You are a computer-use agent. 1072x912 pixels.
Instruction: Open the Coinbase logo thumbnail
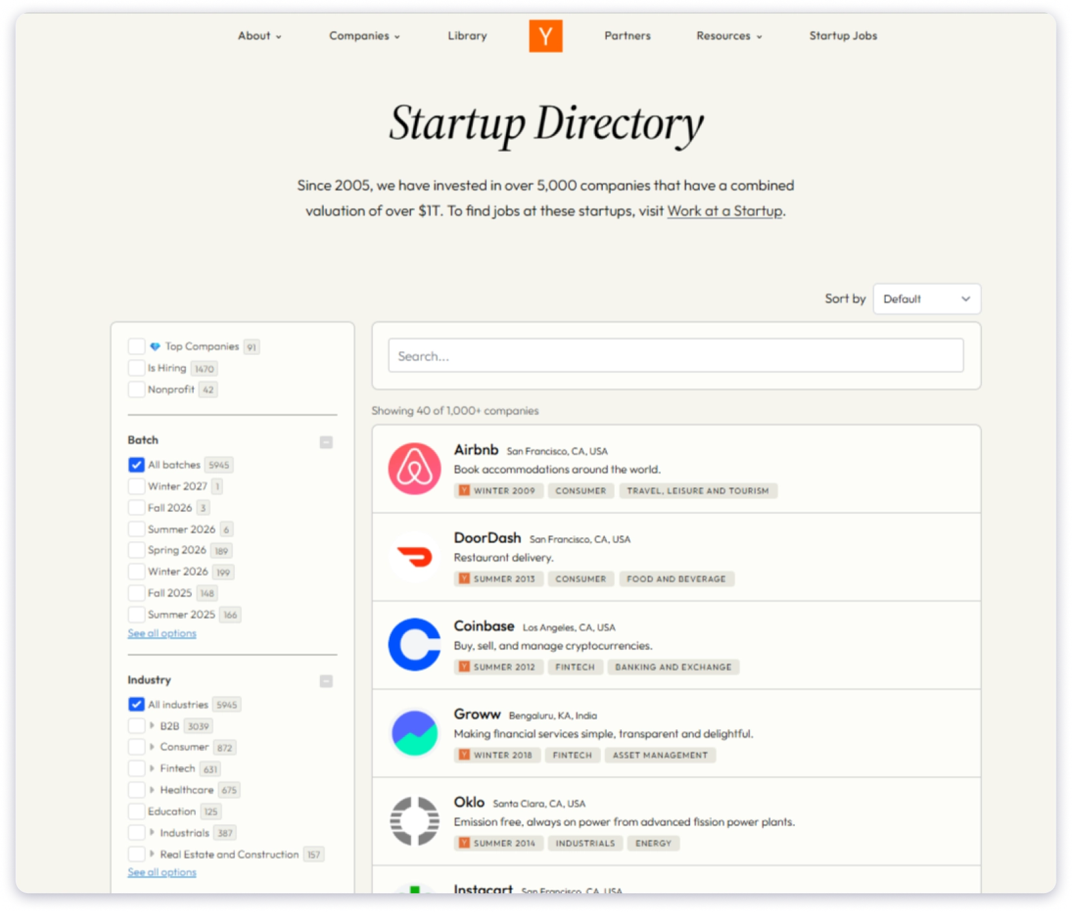click(x=414, y=645)
